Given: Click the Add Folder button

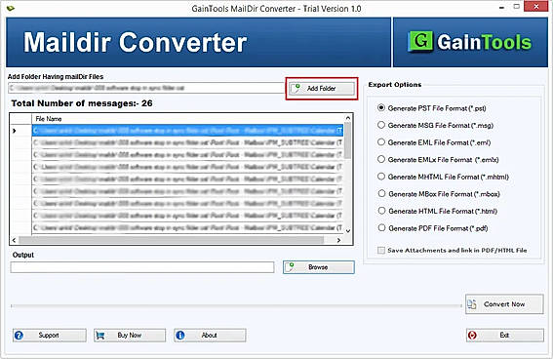Looking at the screenshot, I should pos(322,89).
